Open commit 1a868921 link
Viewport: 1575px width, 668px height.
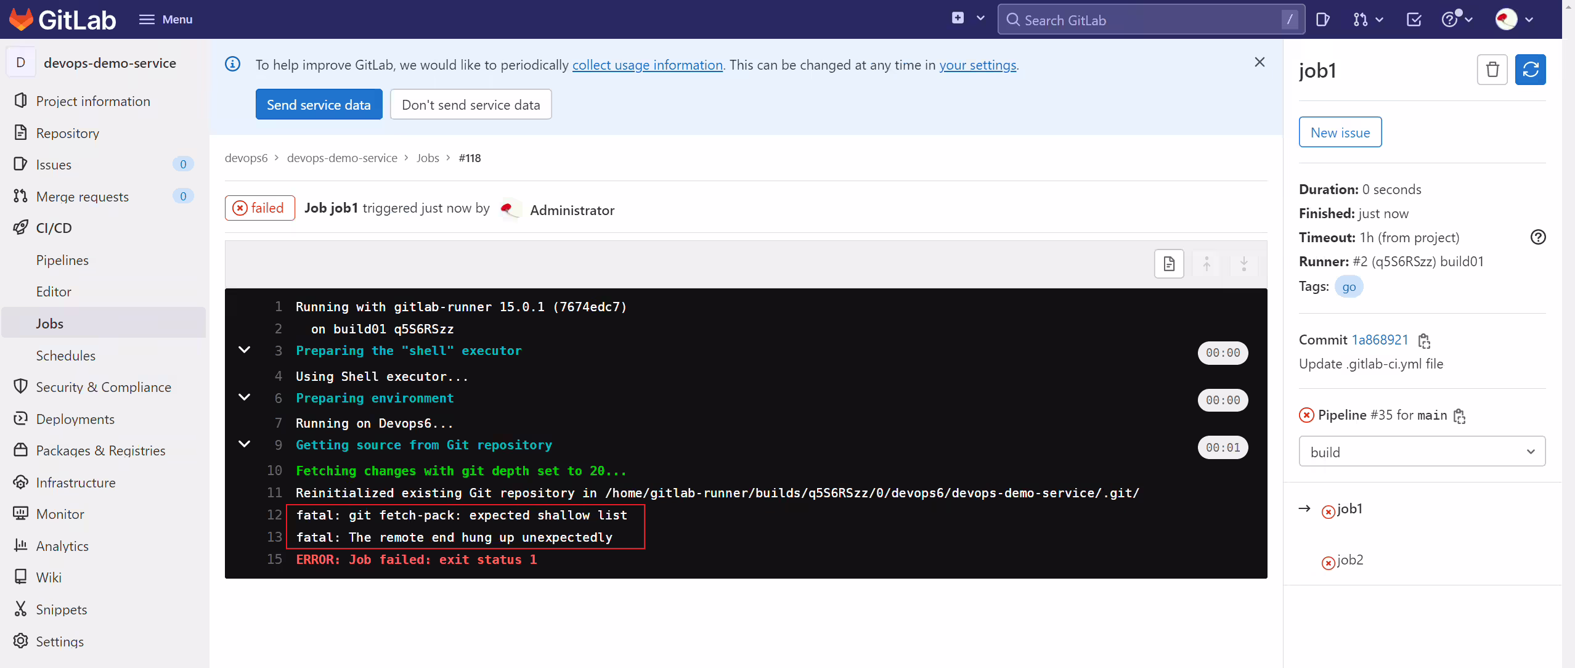[1380, 340]
